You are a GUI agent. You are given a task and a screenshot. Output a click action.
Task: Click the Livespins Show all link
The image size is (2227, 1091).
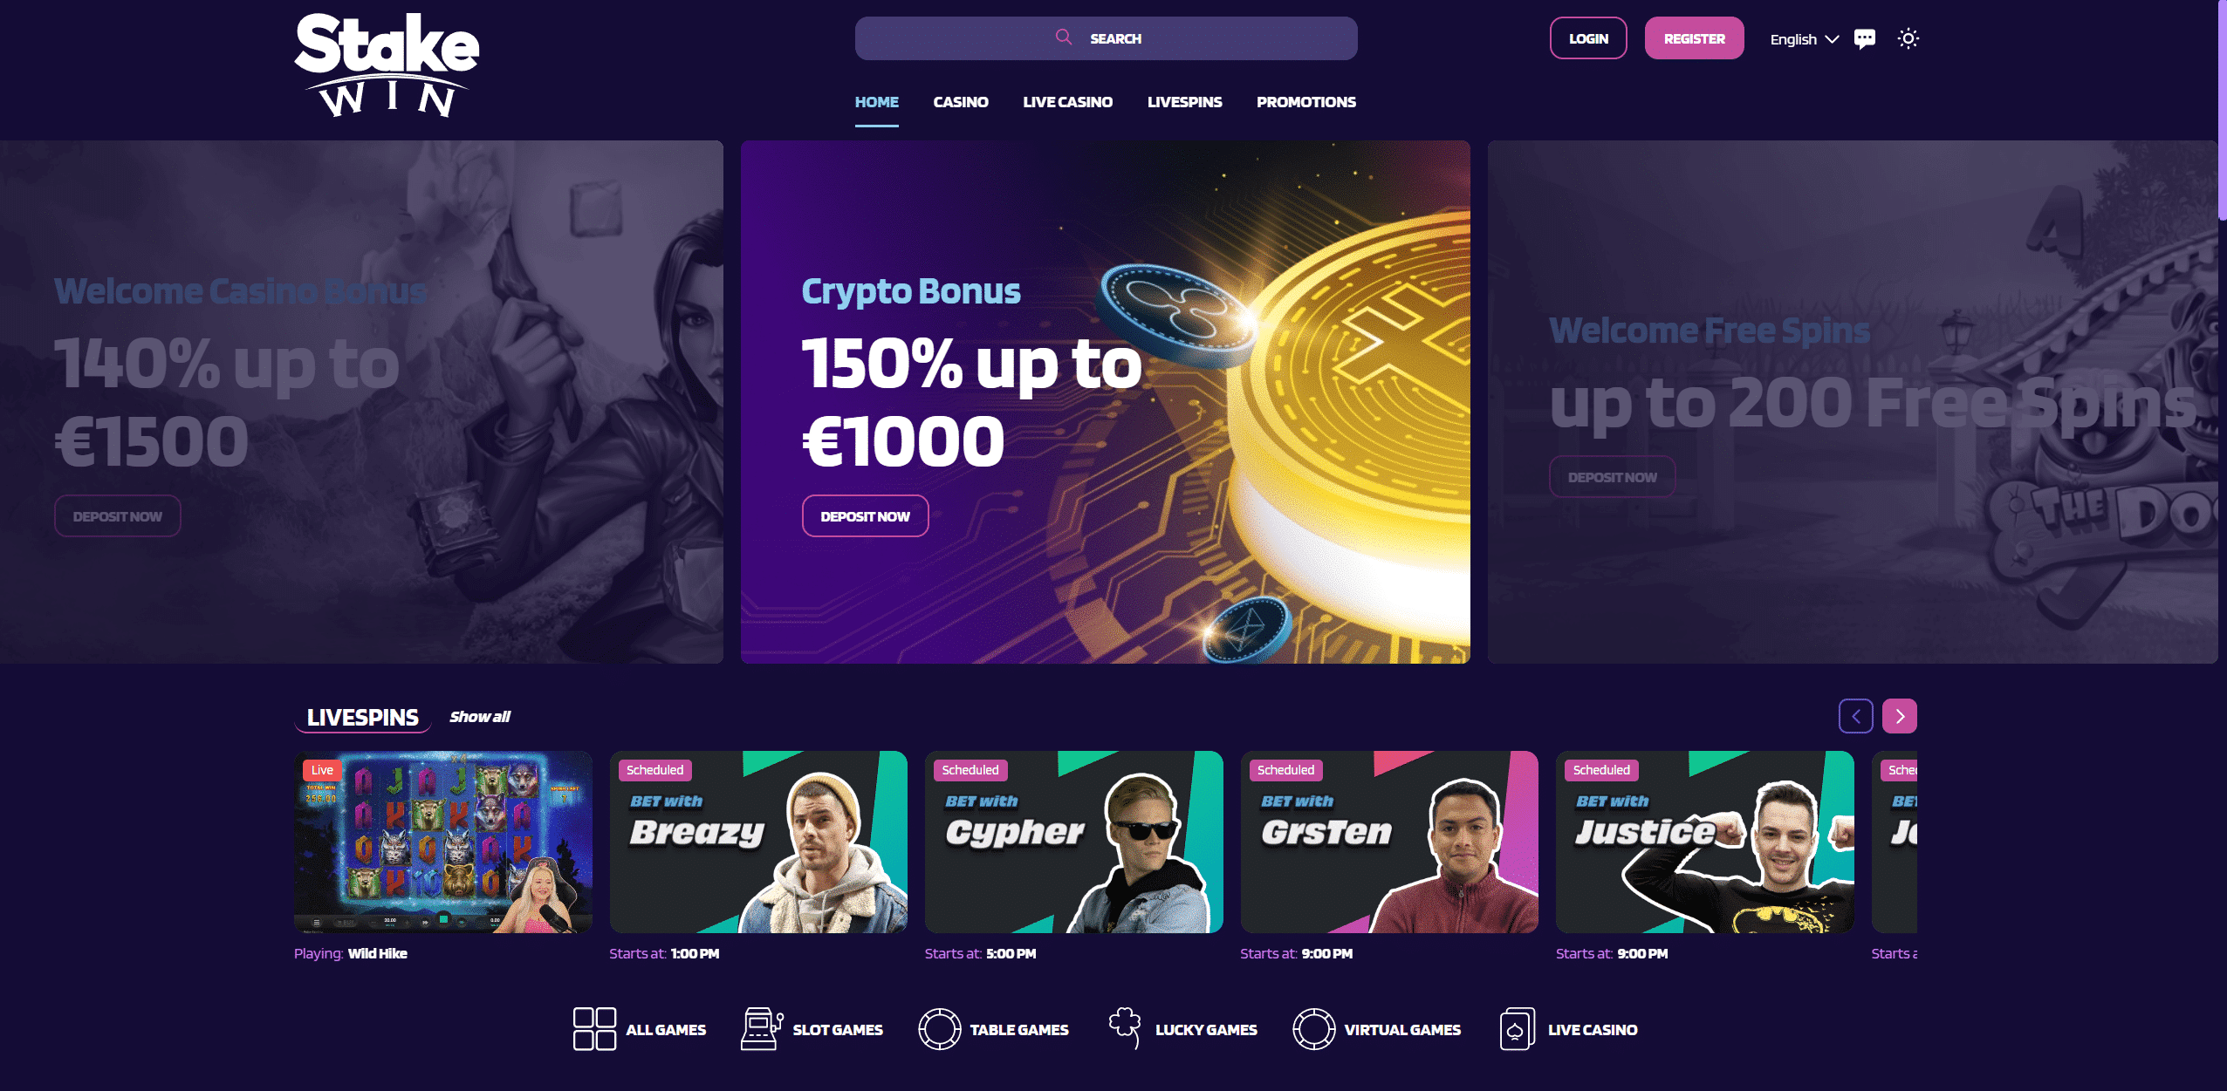click(x=480, y=717)
